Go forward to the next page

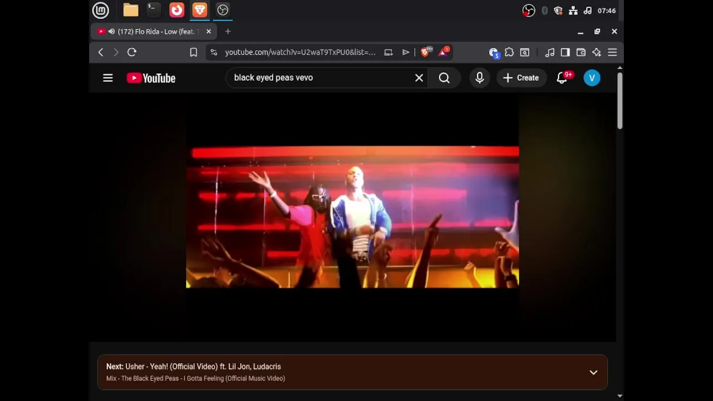116,52
